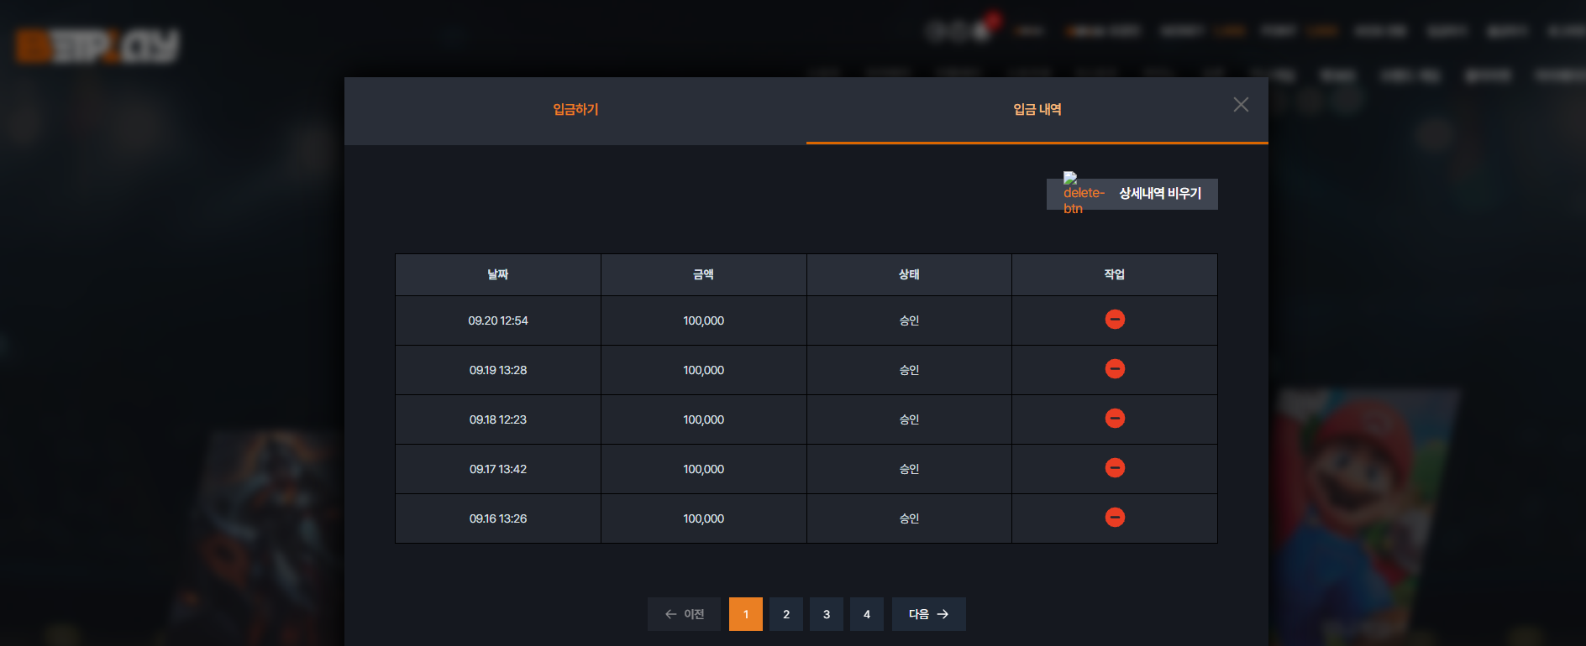The image size is (1586, 646).
Task: Click the broken delete-btn image icon
Action: click(1083, 194)
